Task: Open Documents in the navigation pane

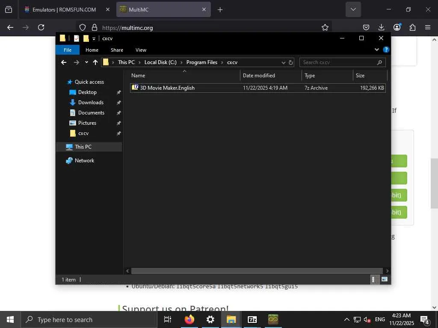Action: click(x=91, y=113)
